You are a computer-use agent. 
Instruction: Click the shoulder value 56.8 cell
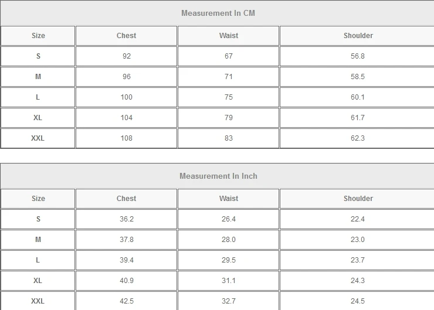[x=358, y=56]
